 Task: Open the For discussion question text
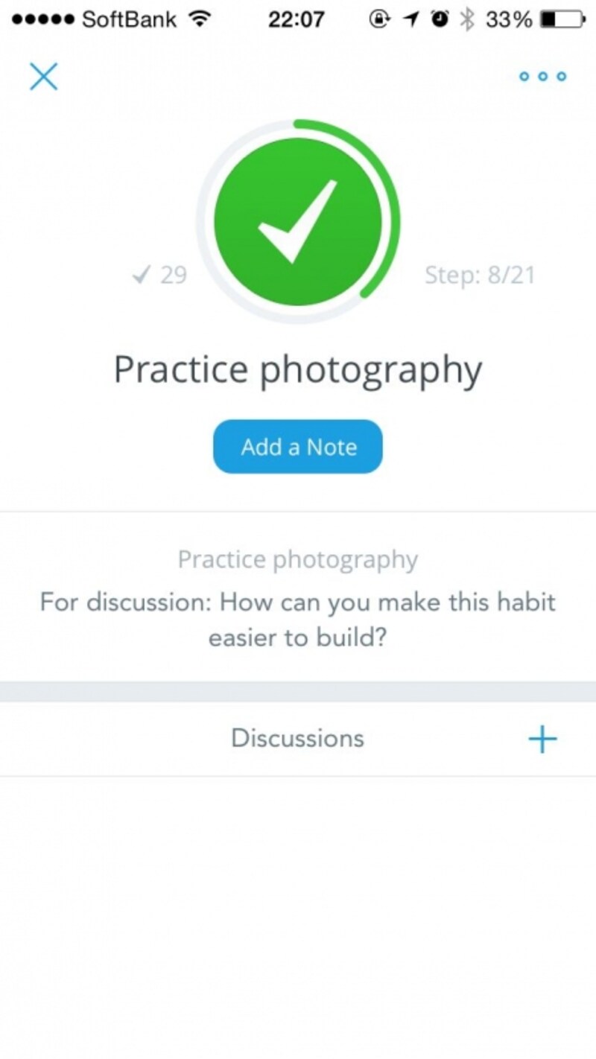tap(298, 620)
